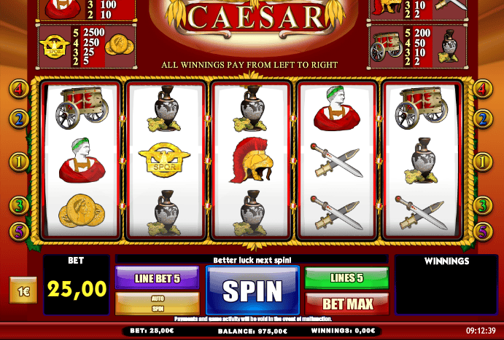Toggle payline 4 marker on left side

19,89
